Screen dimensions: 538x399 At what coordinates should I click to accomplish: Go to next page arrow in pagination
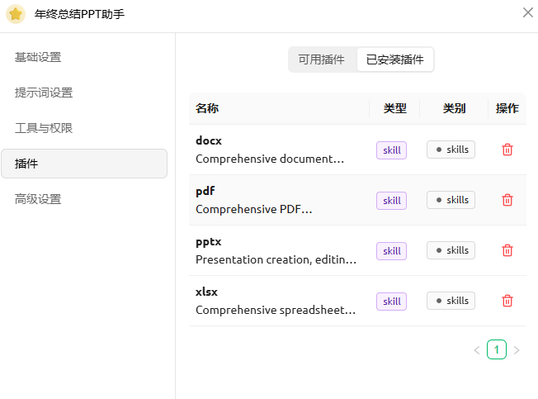coord(517,350)
